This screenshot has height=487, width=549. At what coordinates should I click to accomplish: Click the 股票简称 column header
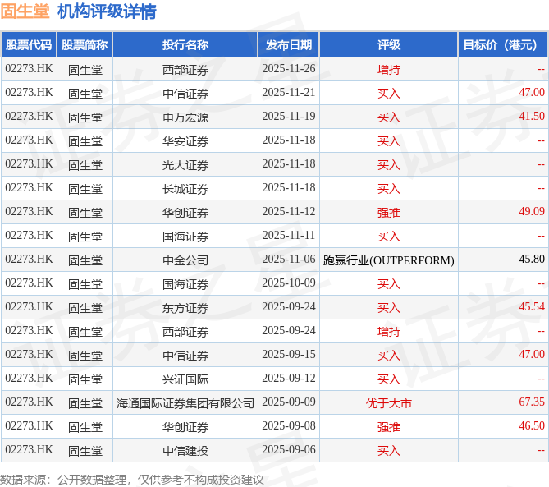coord(85,45)
